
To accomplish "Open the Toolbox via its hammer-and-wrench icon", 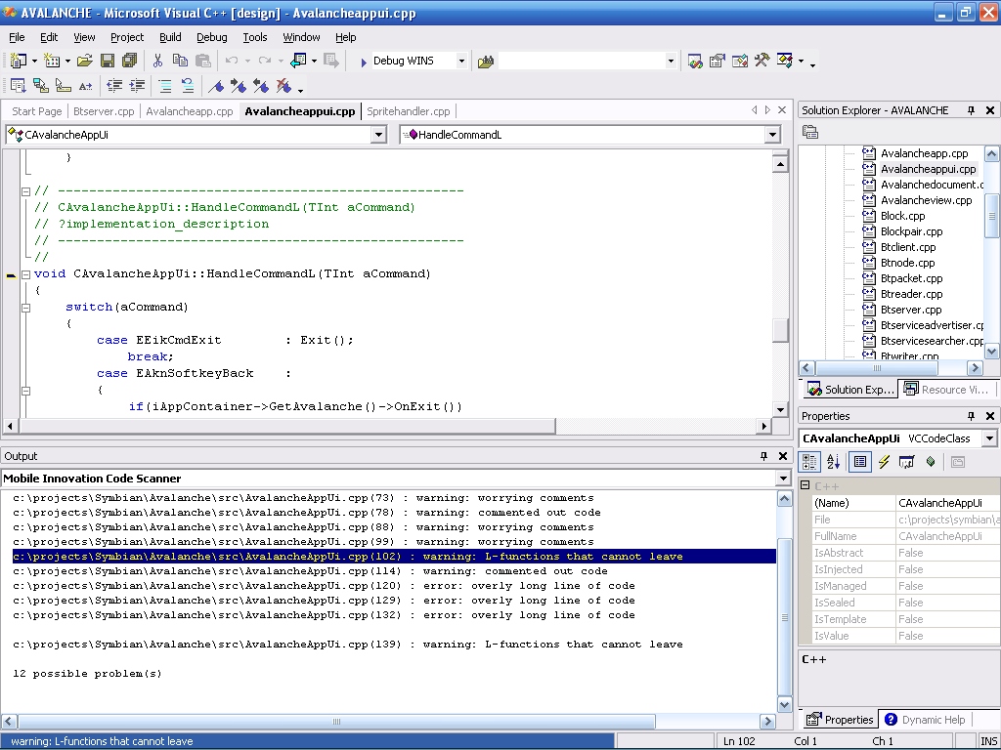I will (762, 61).
